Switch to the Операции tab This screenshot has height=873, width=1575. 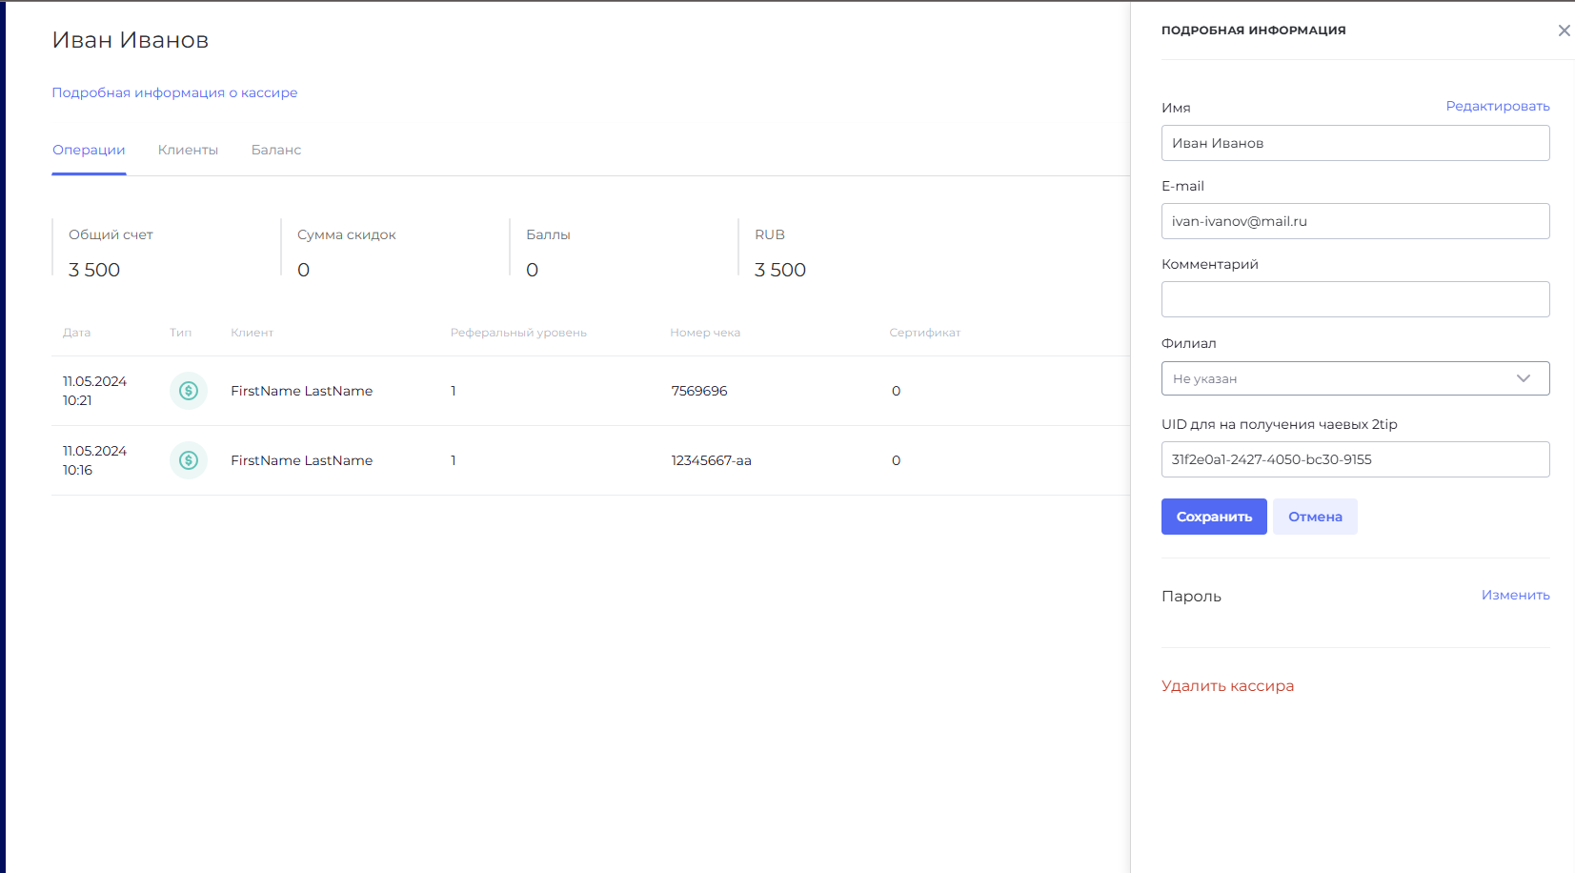[x=89, y=150]
